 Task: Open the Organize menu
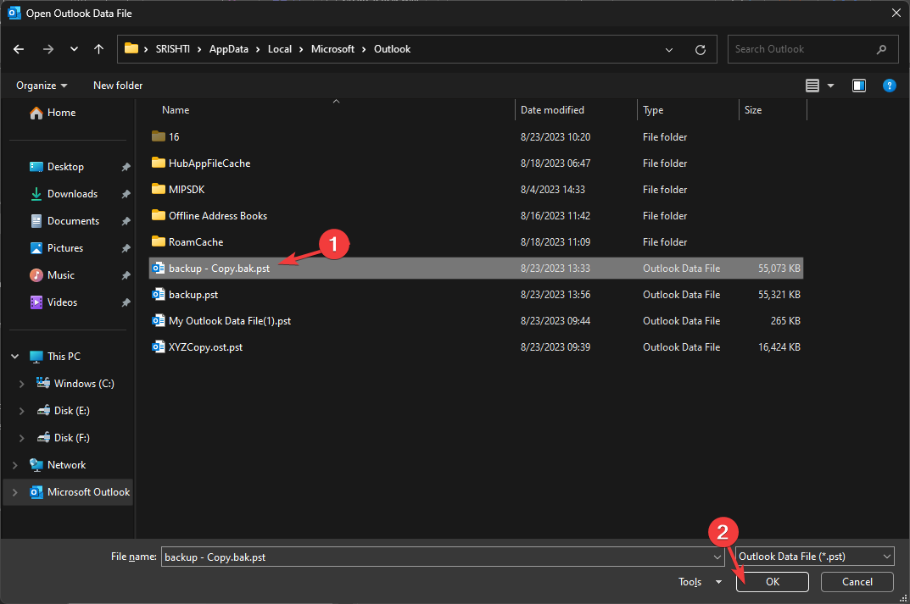pos(42,86)
